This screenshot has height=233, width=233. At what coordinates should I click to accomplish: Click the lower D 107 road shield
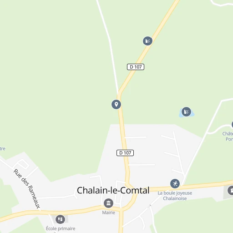125,153
